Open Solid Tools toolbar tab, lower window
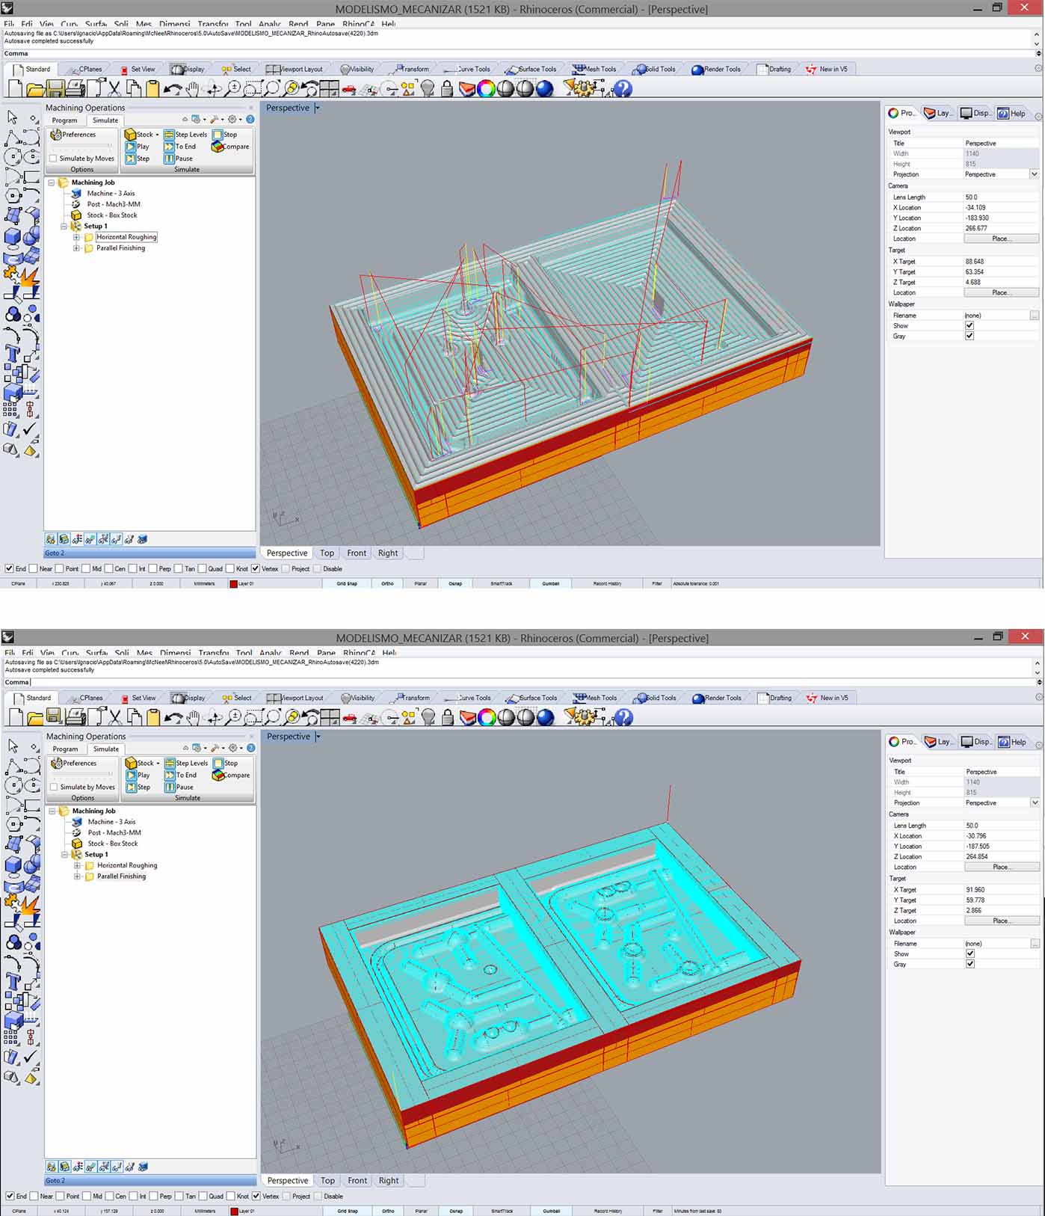Image resolution: width=1045 pixels, height=1216 pixels. [656, 698]
